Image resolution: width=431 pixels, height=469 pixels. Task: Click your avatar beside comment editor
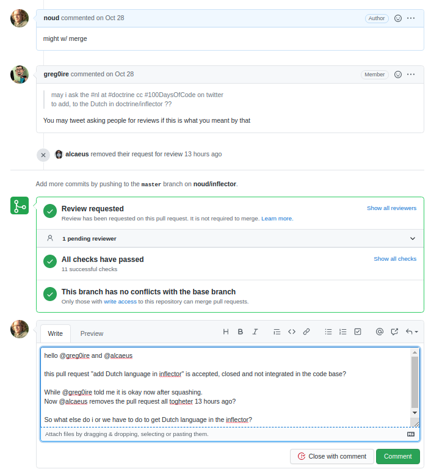pos(20,329)
